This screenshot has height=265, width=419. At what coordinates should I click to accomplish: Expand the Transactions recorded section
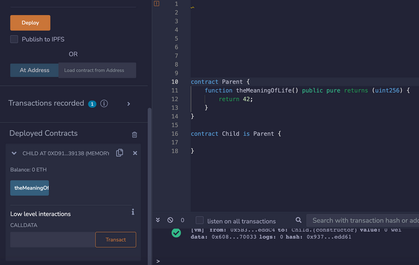(129, 104)
